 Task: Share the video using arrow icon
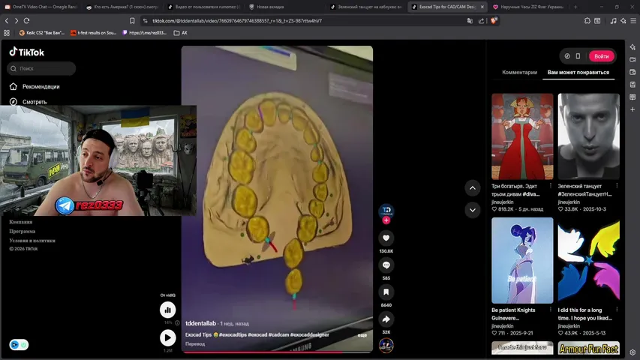386,319
